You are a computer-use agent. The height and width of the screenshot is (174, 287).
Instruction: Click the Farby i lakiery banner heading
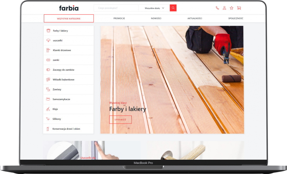128,109
